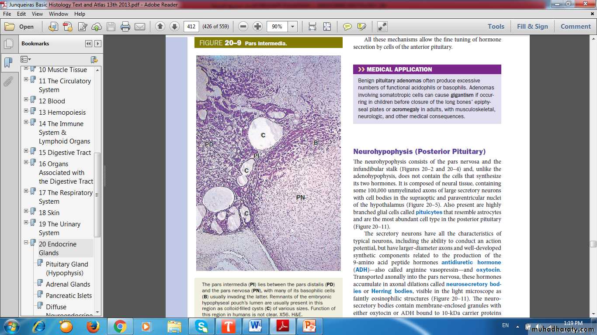
Task: Click the zoom out minus button
Action: 243,27
